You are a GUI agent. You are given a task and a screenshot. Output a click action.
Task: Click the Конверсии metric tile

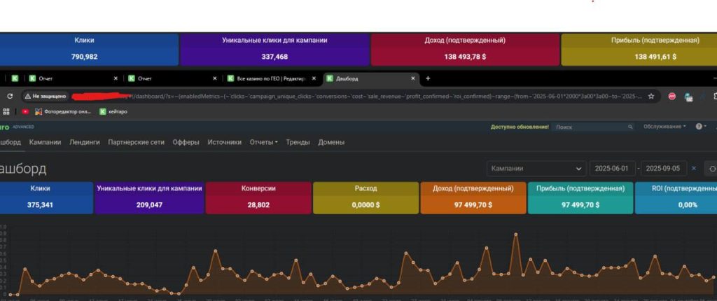pos(258,197)
